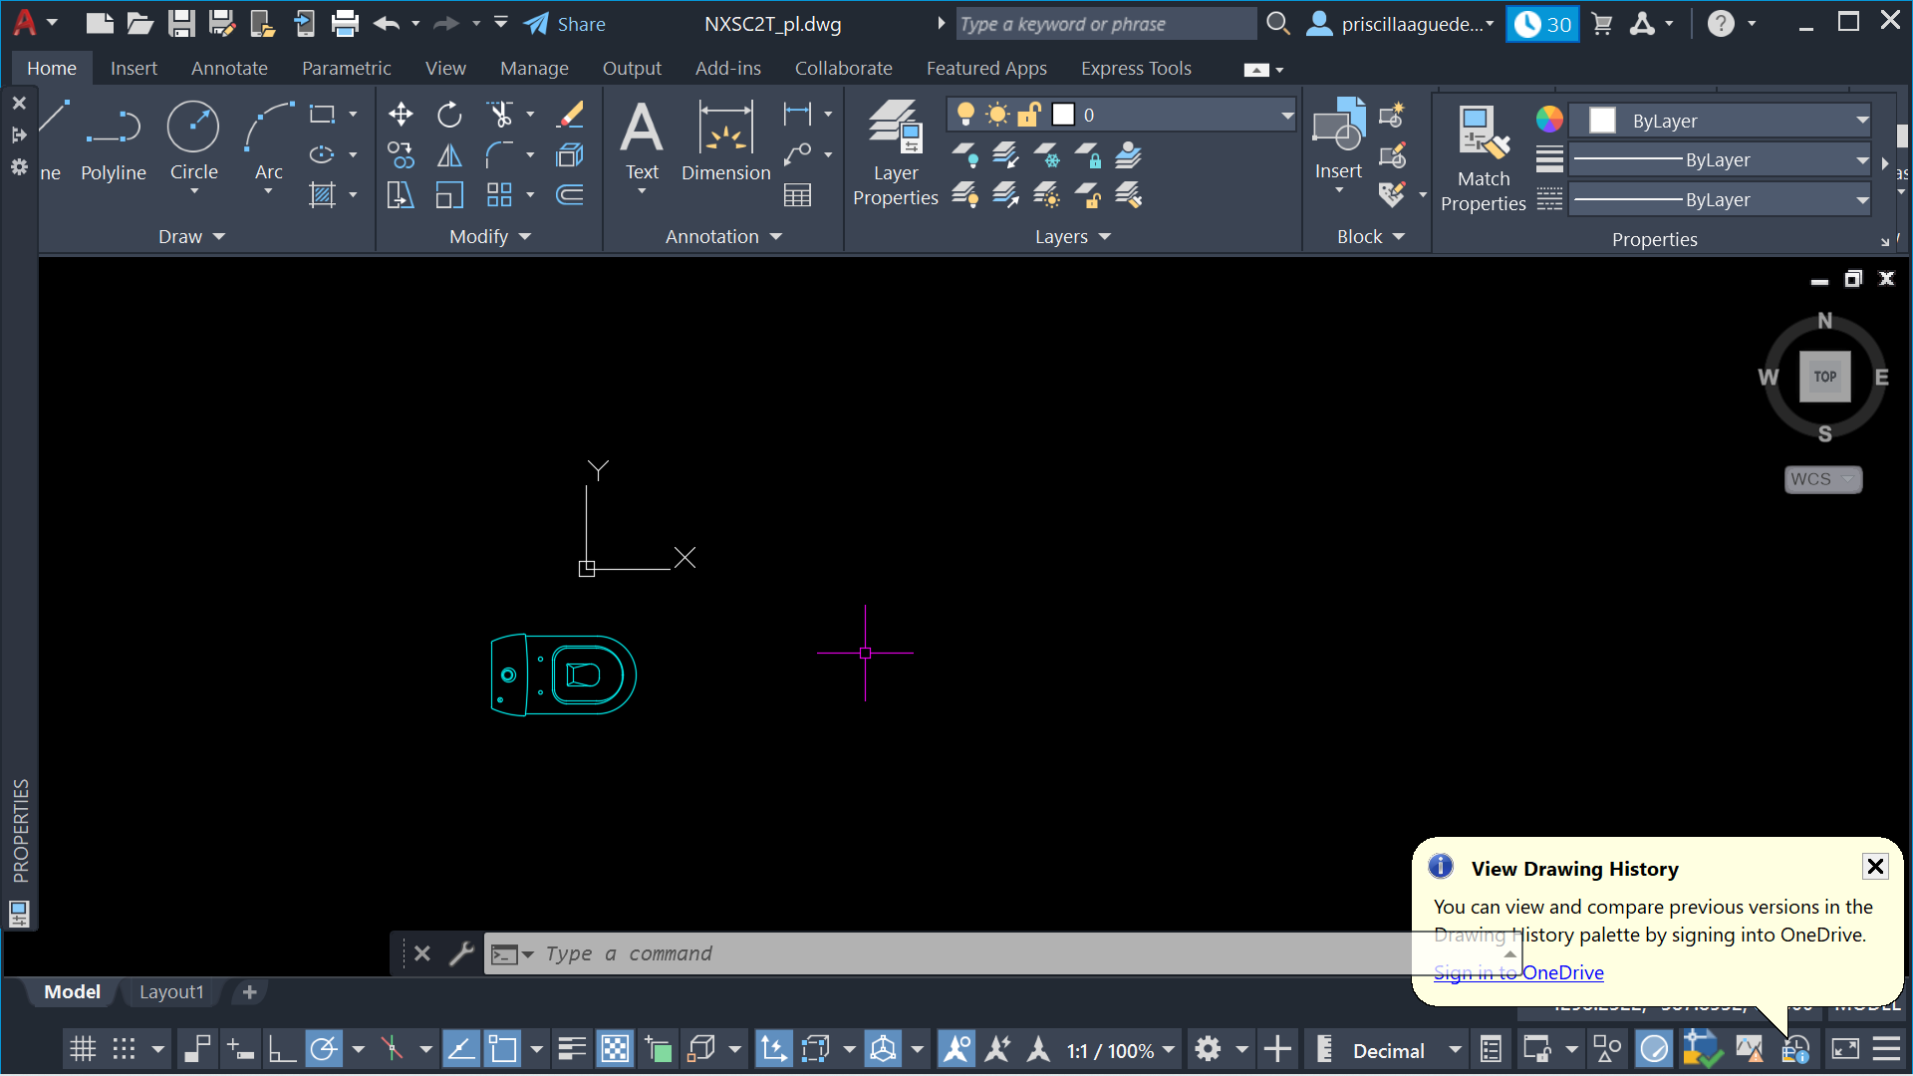
Task: Click the TOP face of ViewCube
Action: tap(1824, 377)
